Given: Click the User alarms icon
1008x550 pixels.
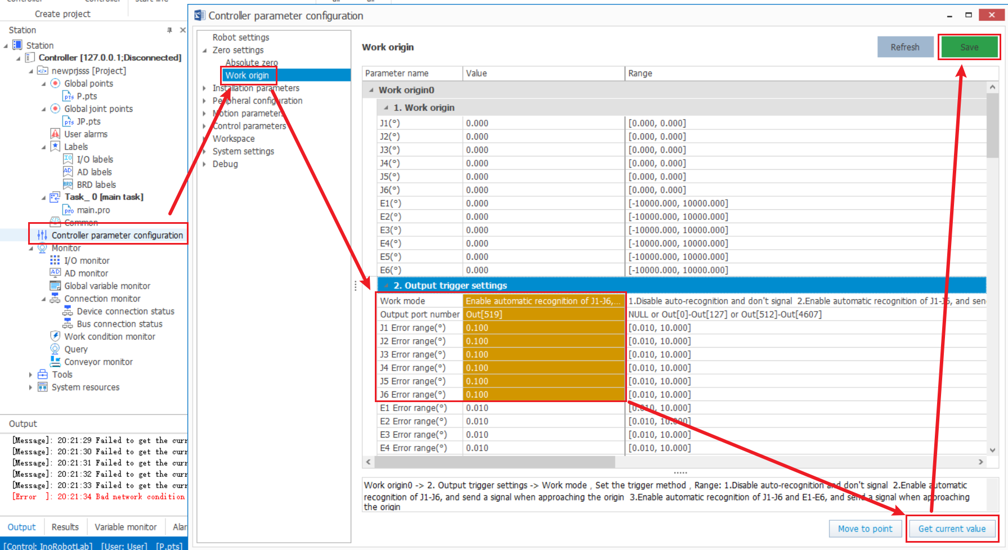Looking at the screenshot, I should (55, 134).
